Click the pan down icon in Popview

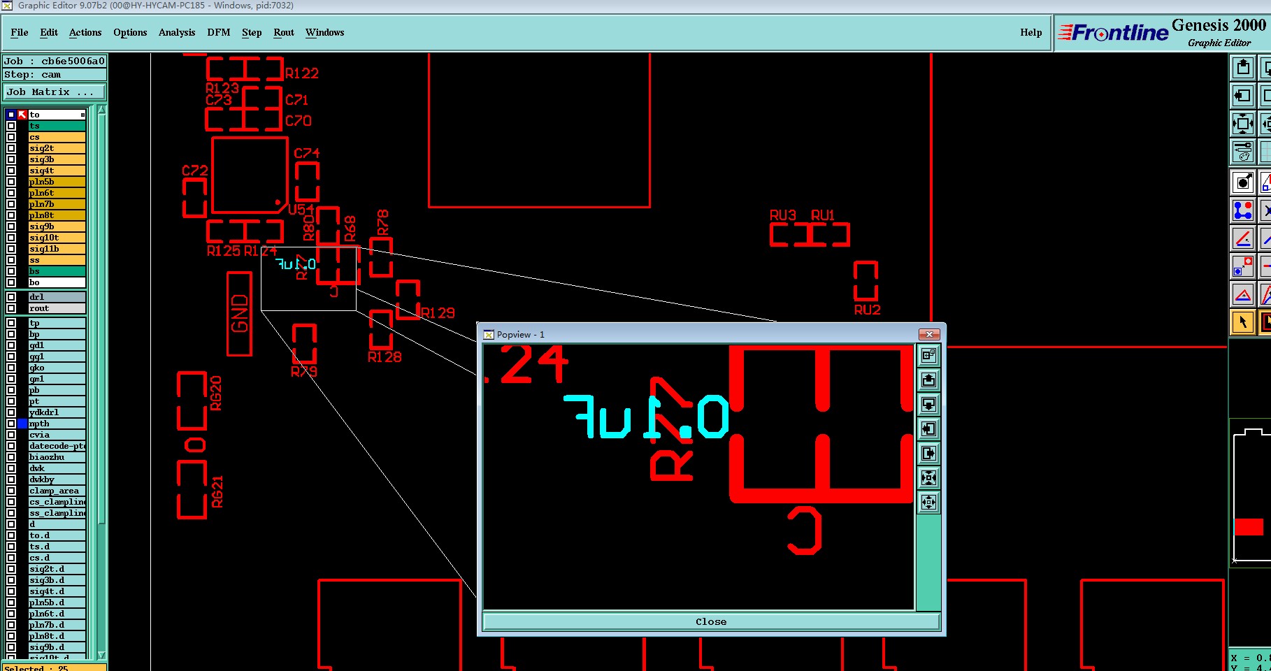(x=928, y=404)
